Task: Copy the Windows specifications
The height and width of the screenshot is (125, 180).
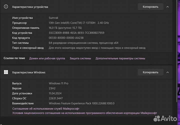Action: click(x=150, y=72)
